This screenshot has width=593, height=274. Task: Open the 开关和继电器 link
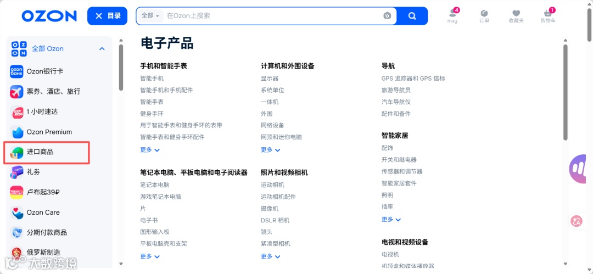[399, 160]
